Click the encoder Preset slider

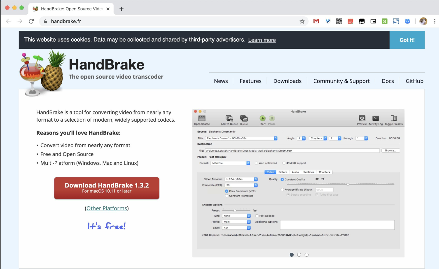(x=236, y=210)
